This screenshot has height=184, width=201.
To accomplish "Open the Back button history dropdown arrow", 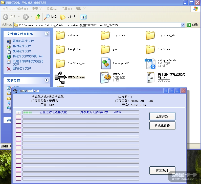I will (x=19, y=17).
